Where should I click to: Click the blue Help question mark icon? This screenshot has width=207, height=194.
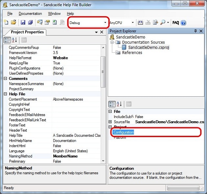[183, 23]
